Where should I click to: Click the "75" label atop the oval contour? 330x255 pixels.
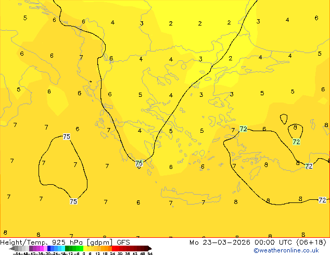(x=67, y=137)
